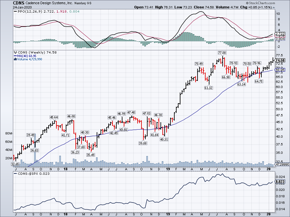290x217 pixels.
Task: Click the Volume 4.7M header value
Action: pos(227,7)
